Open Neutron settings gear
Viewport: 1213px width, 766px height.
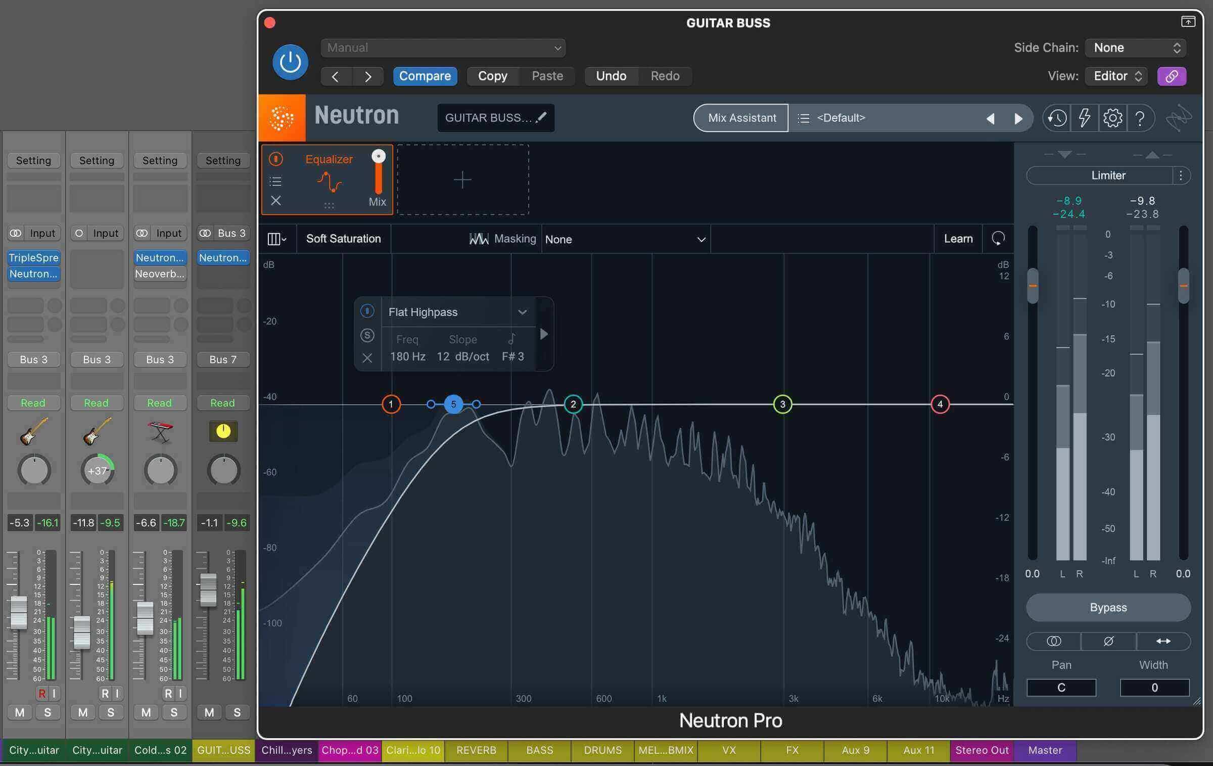click(x=1112, y=118)
